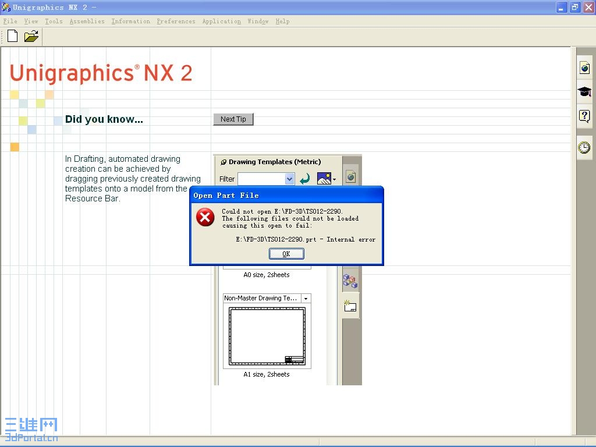Expand the Filter combo box
This screenshot has height=447, width=596.
pos(290,179)
